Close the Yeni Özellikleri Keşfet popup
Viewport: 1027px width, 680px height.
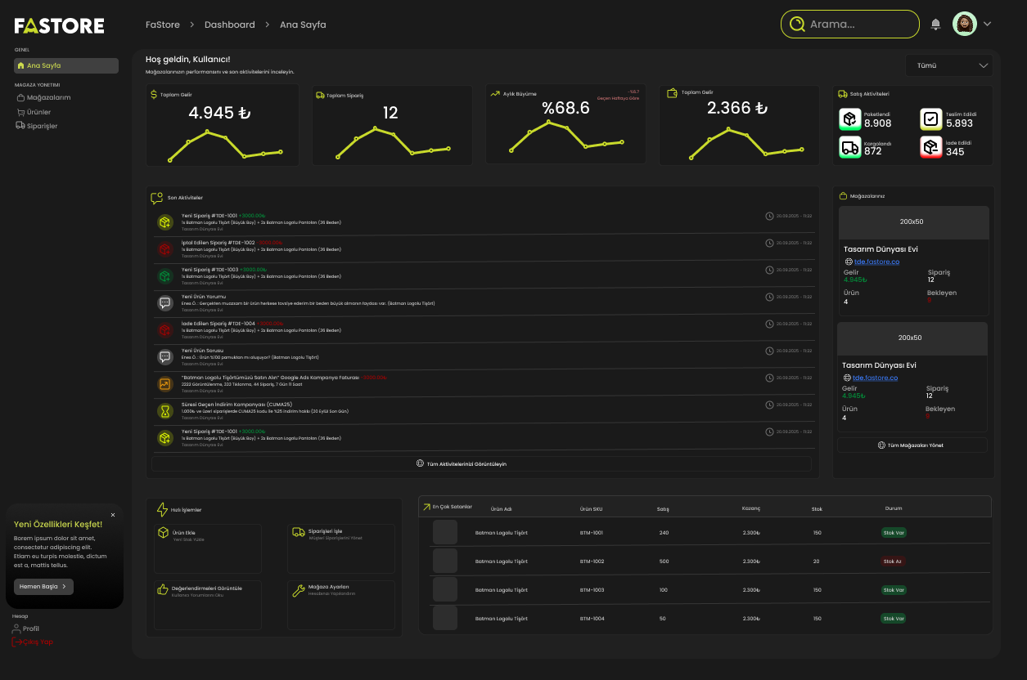[x=113, y=515]
